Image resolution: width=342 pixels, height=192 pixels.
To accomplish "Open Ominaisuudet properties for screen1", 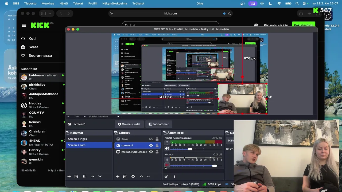I will coord(129,124).
